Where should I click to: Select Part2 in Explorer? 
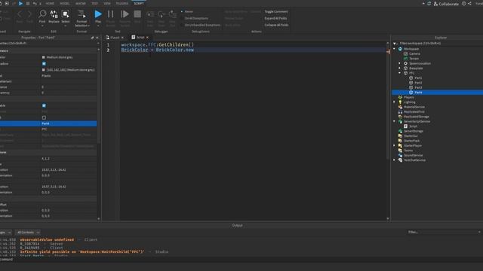418,83
